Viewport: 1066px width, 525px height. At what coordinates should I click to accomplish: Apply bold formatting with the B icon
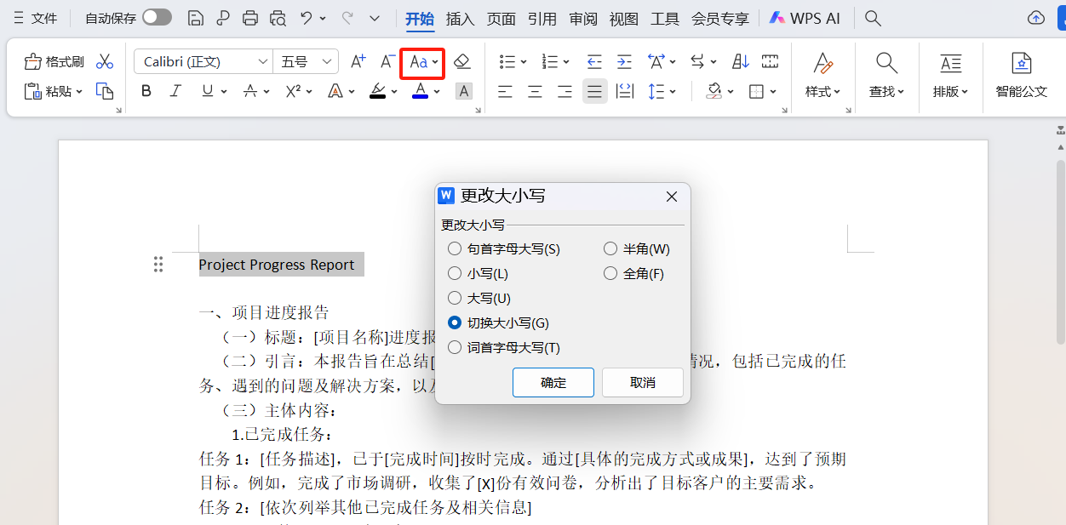point(146,91)
